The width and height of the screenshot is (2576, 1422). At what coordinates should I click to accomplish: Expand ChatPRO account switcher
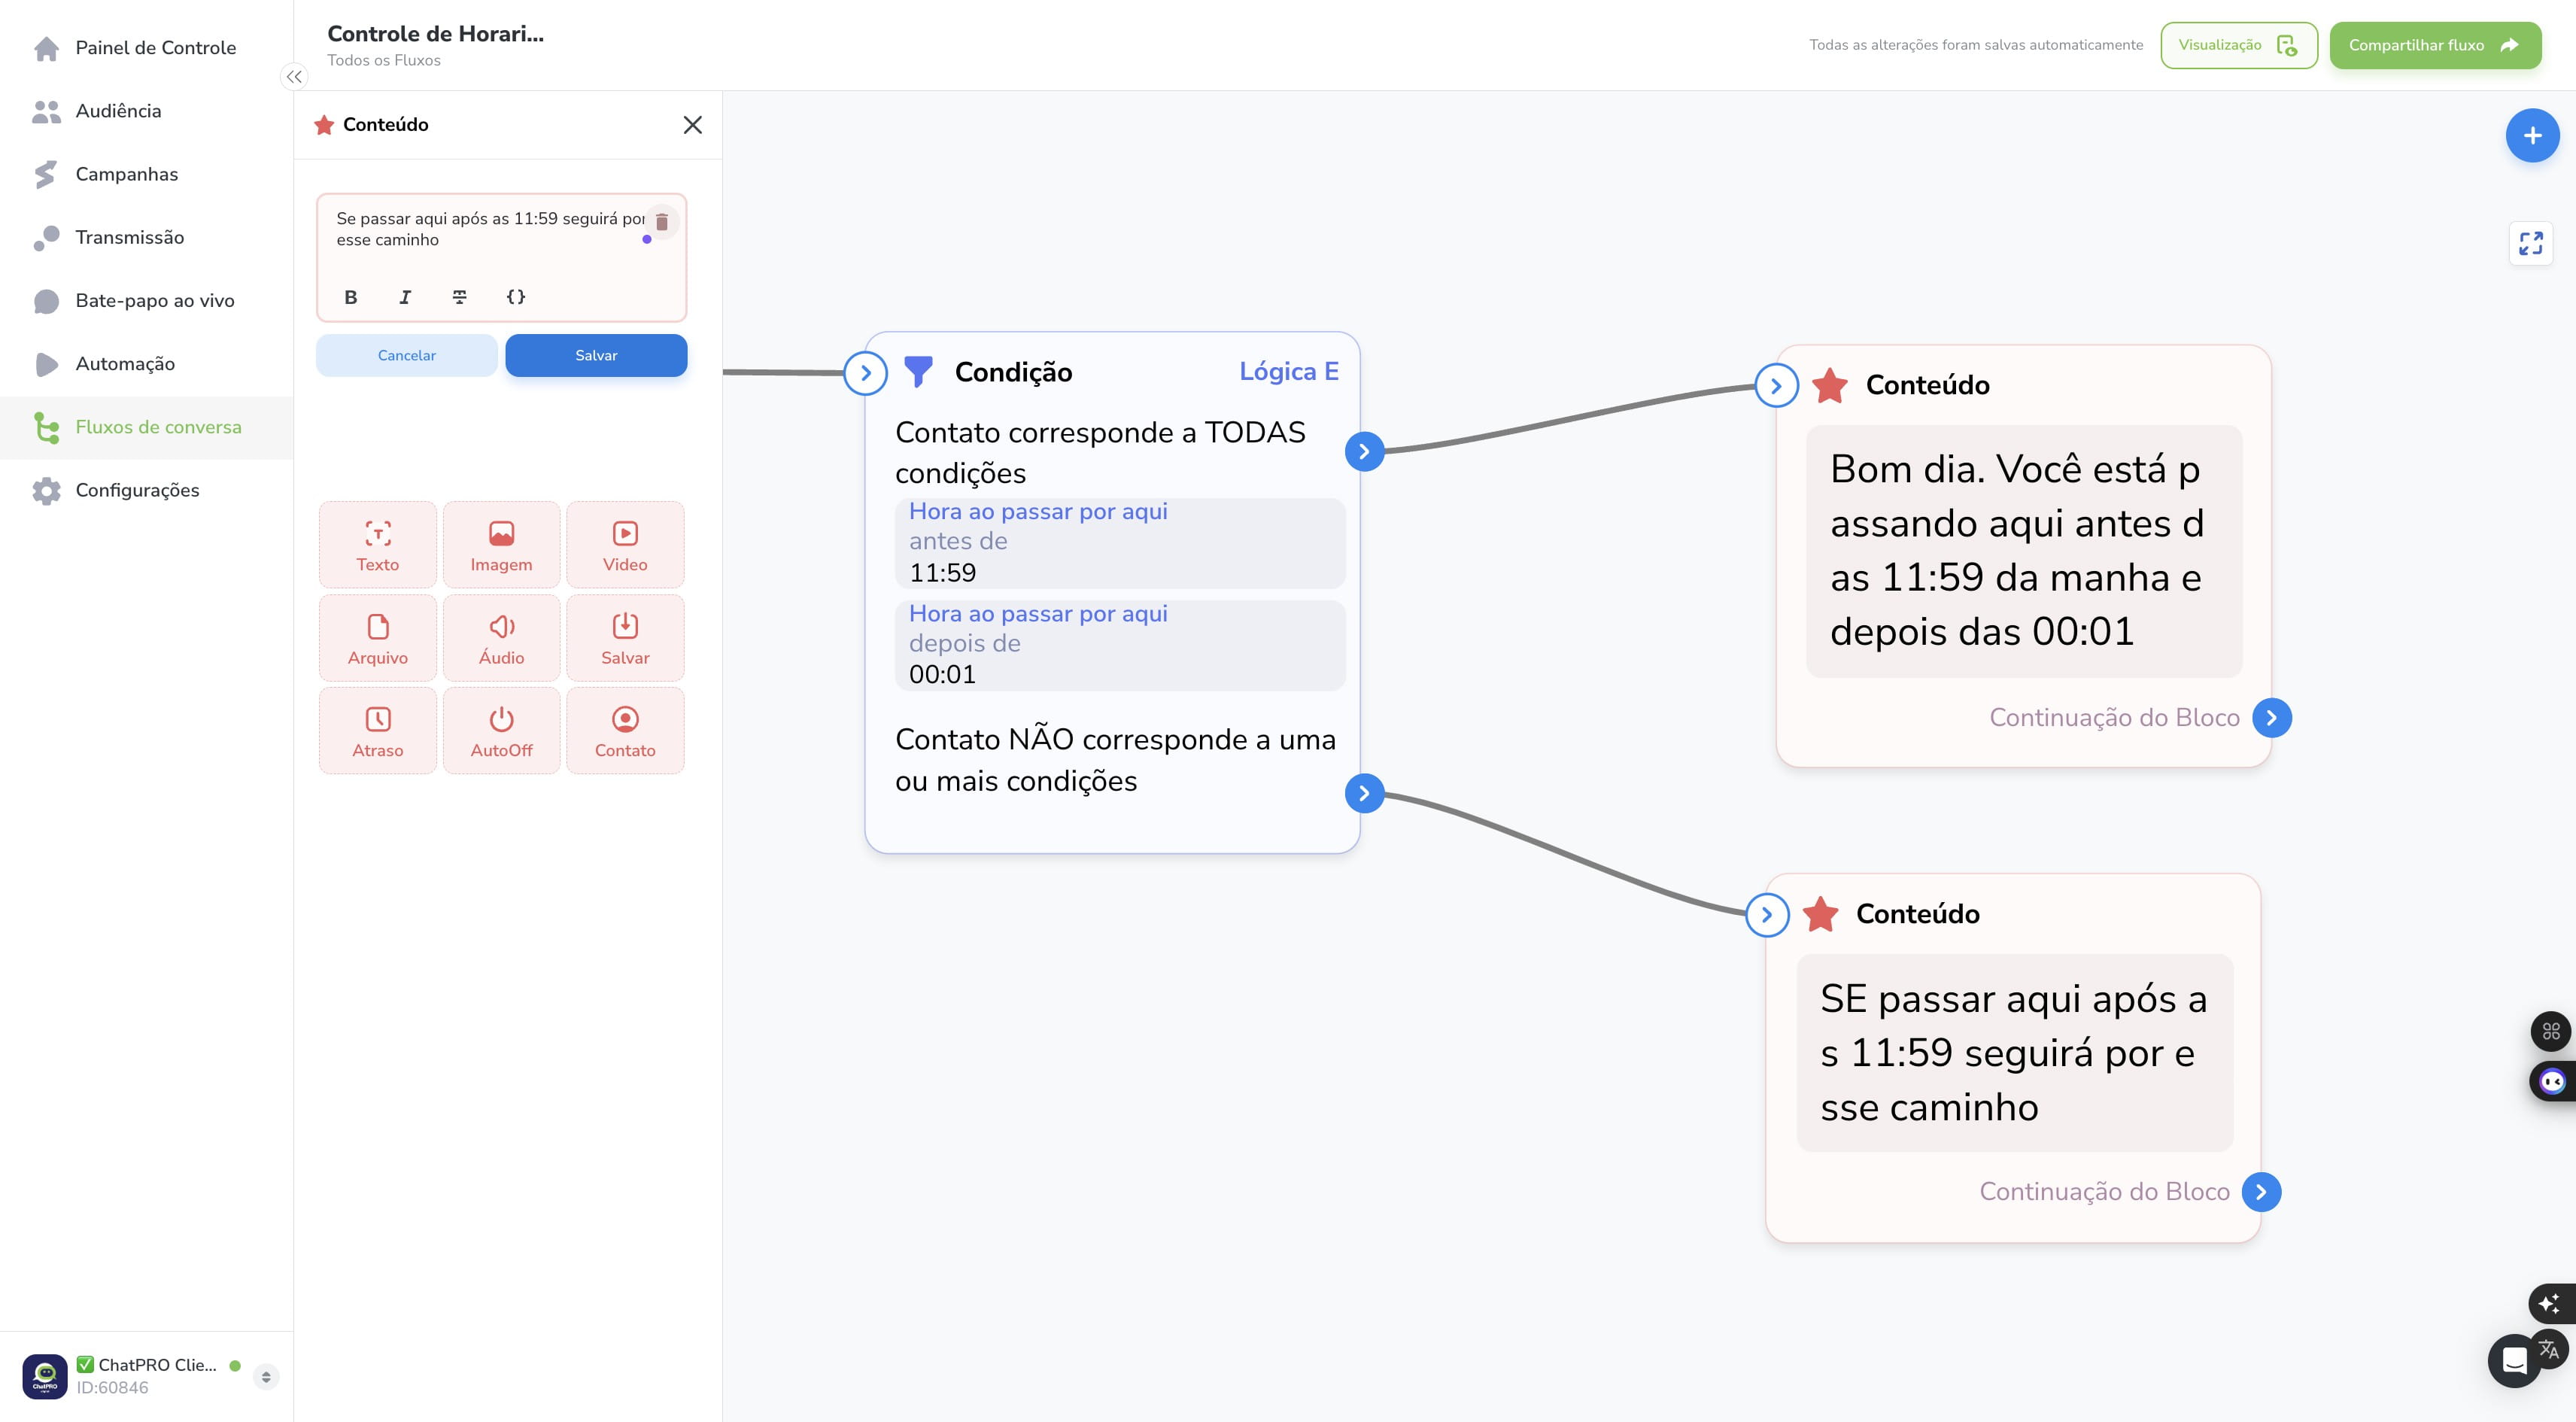[x=265, y=1376]
